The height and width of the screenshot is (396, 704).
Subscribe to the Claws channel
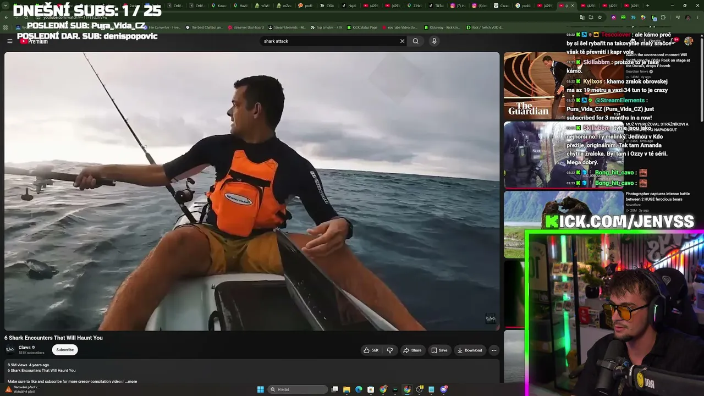tap(65, 350)
